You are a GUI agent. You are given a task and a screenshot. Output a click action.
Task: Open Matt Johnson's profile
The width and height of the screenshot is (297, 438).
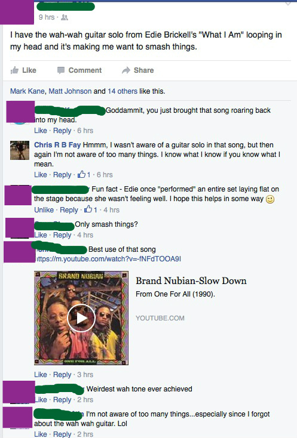pos(70,91)
